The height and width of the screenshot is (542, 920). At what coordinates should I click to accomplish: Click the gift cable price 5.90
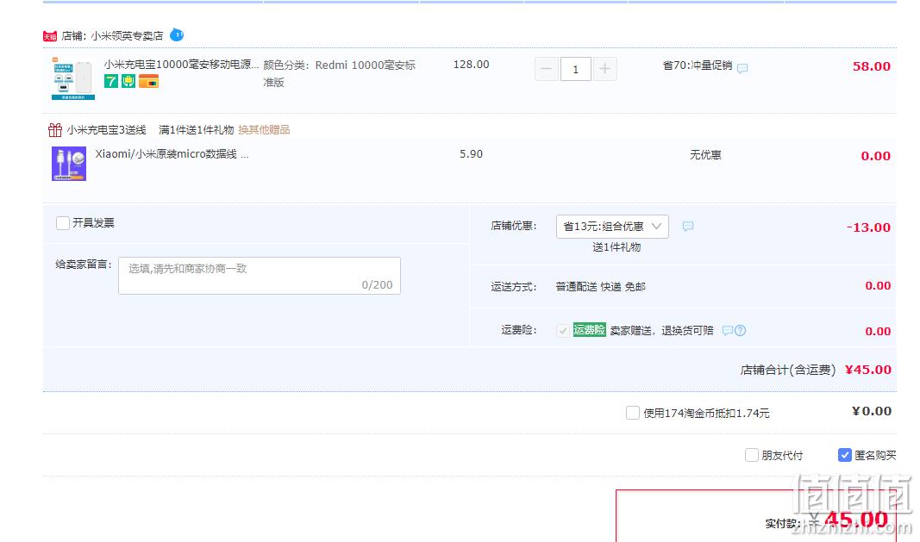coord(471,154)
